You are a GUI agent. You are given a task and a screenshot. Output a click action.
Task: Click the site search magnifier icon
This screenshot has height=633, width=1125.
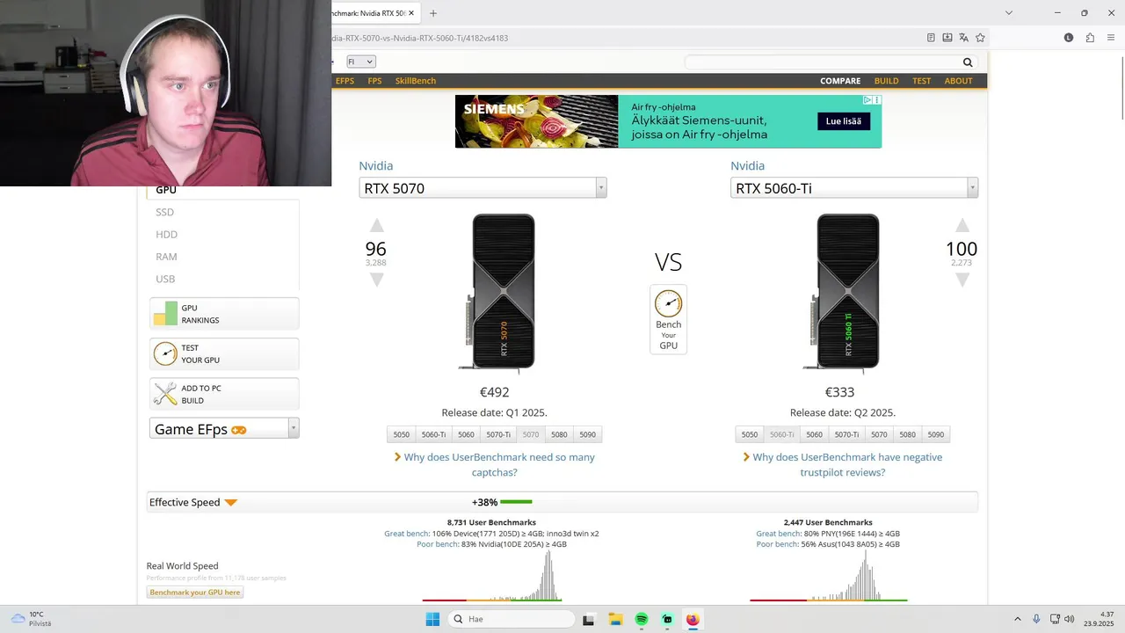point(968,62)
